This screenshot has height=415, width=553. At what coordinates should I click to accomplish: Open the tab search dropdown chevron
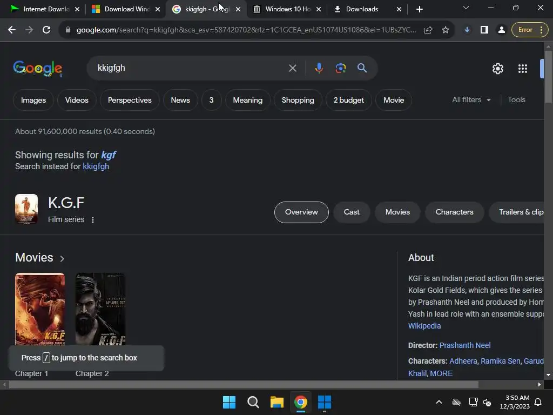[466, 8]
